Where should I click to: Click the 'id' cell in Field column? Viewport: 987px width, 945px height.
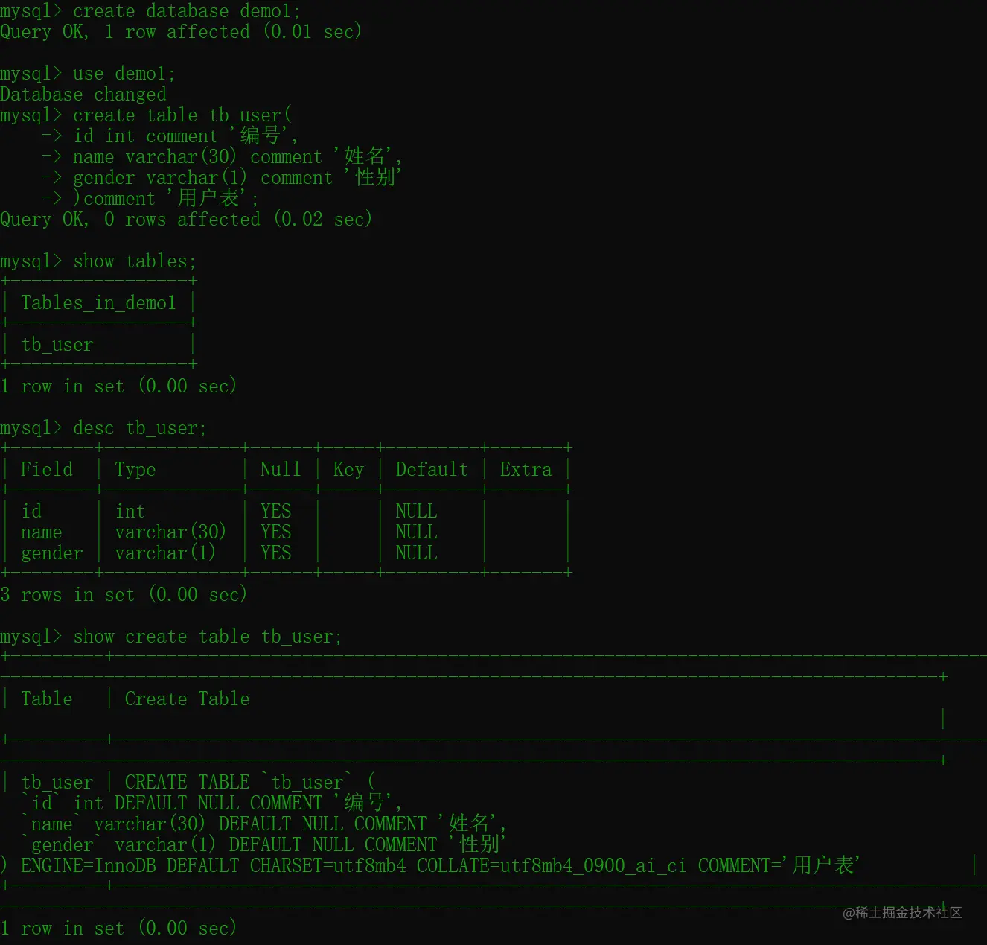[31, 512]
